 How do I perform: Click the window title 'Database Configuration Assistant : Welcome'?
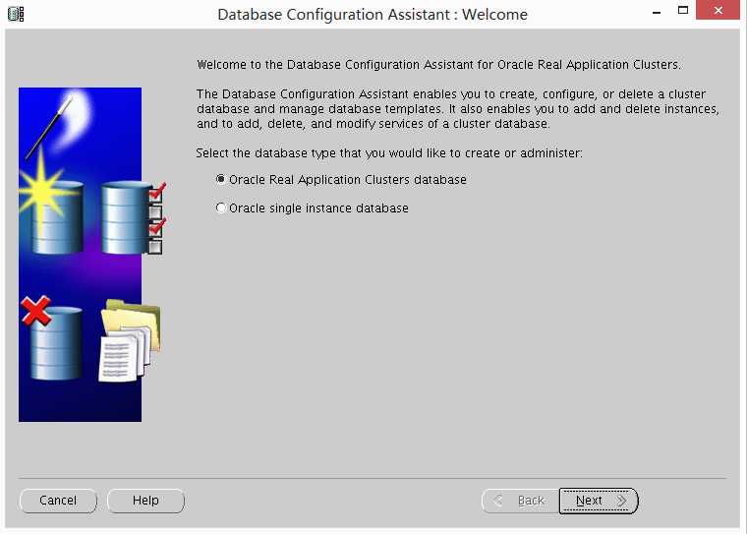tap(373, 15)
